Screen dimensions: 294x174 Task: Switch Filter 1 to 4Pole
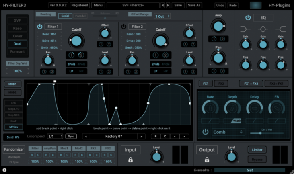click(81, 64)
